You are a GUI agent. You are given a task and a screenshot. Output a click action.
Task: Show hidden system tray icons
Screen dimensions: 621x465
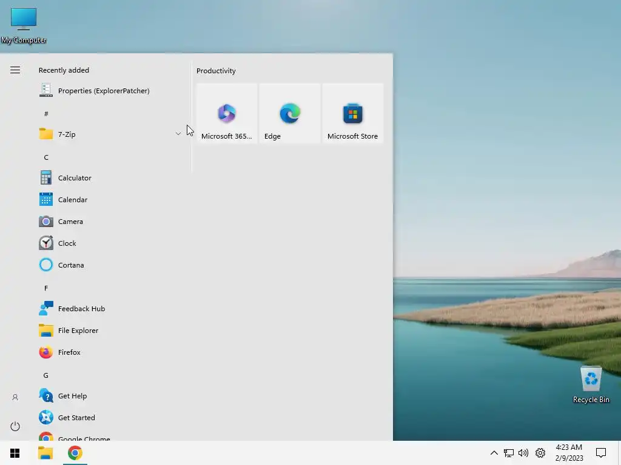pos(494,453)
